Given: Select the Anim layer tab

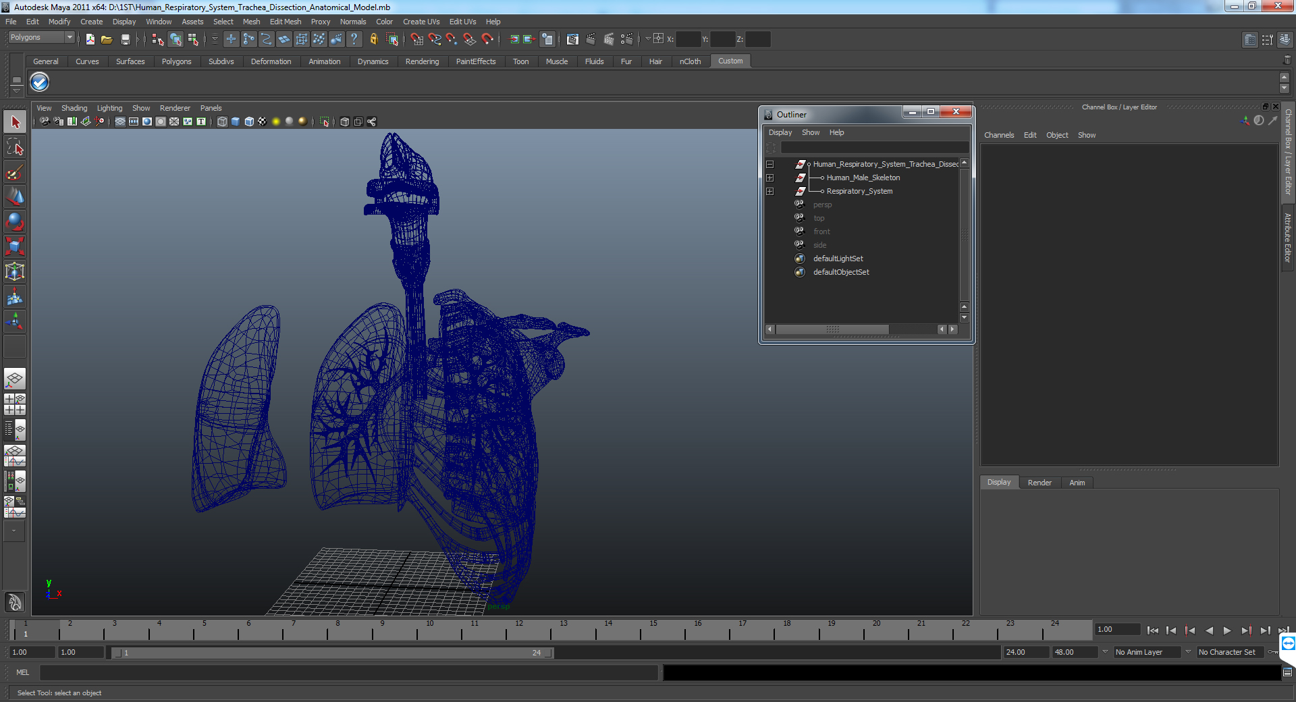Looking at the screenshot, I should coord(1077,483).
